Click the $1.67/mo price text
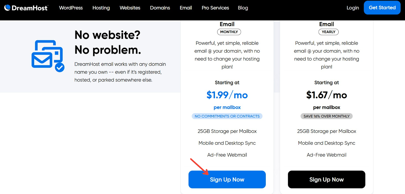Image resolution: width=405 pixels, height=194 pixels. tap(326, 95)
